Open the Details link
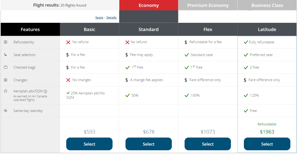 click(x=112, y=18)
